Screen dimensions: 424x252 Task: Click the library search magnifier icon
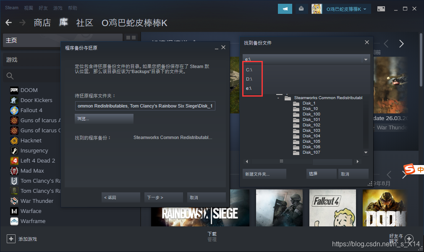coord(10,76)
